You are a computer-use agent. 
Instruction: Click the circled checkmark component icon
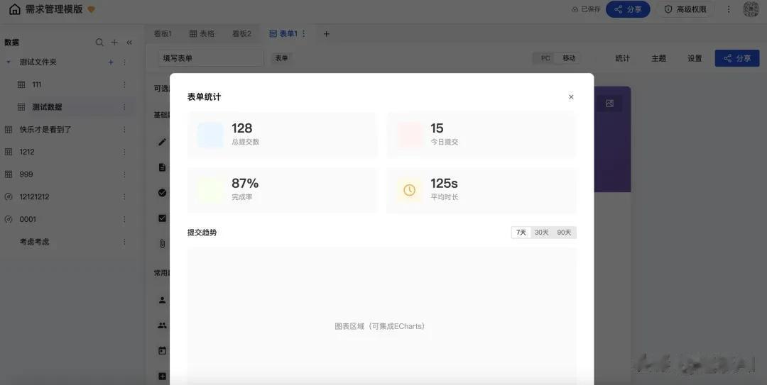162,193
